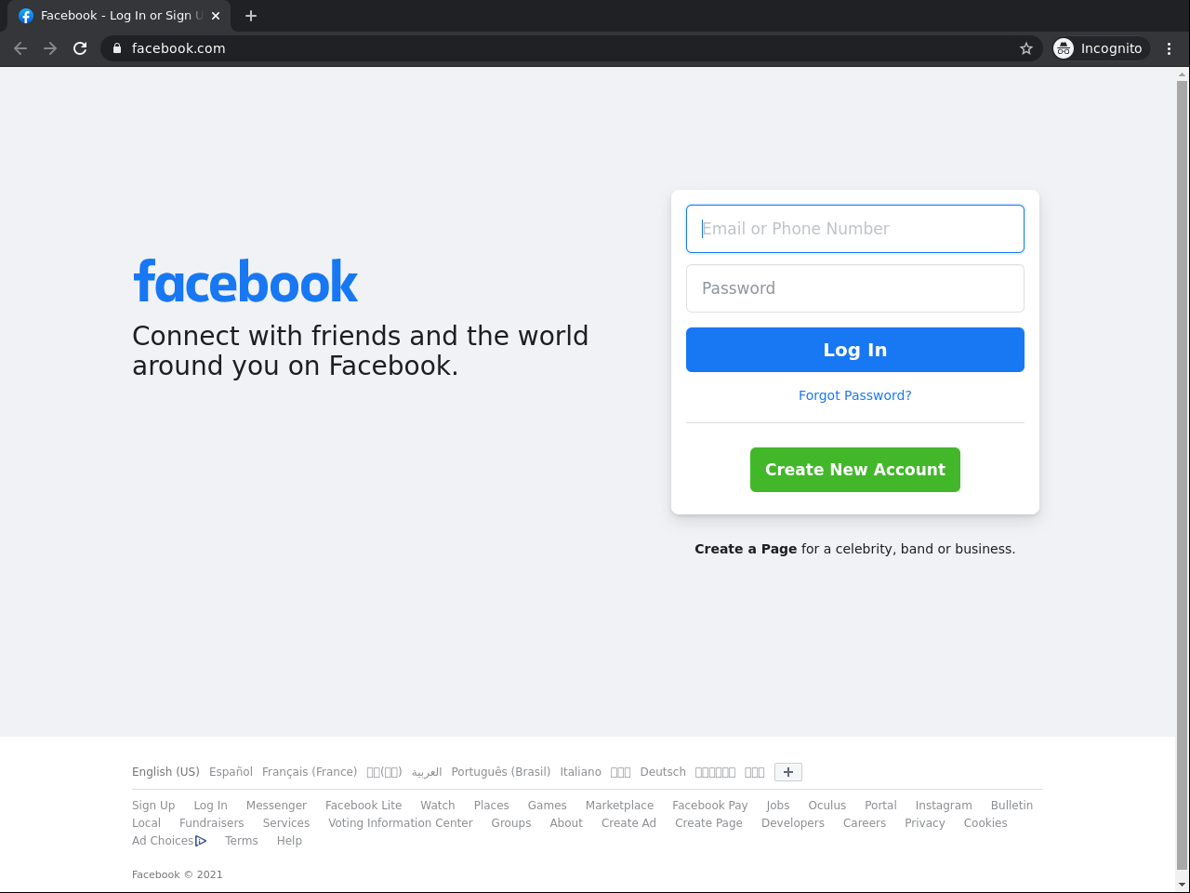Click the green Create New Account button
Viewport: 1190px width, 893px height.
coord(855,470)
